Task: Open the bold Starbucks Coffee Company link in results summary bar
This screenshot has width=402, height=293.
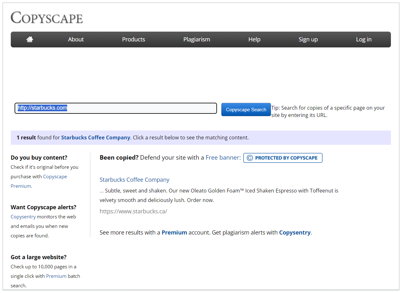Action: tap(95, 137)
